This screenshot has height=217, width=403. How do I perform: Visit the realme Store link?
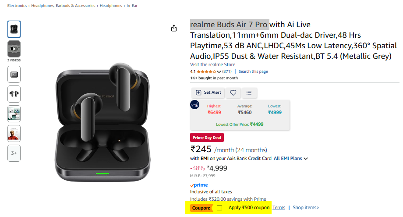212,64
